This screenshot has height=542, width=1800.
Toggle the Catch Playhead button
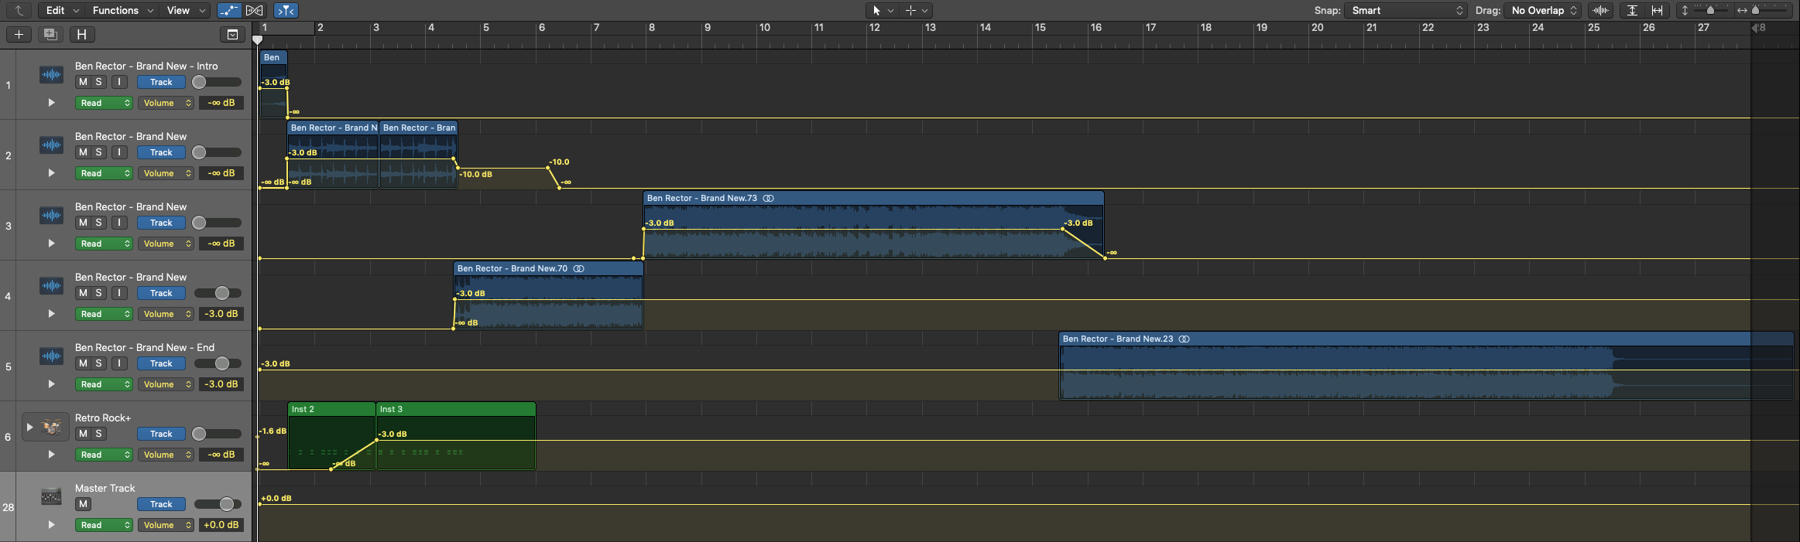click(286, 10)
